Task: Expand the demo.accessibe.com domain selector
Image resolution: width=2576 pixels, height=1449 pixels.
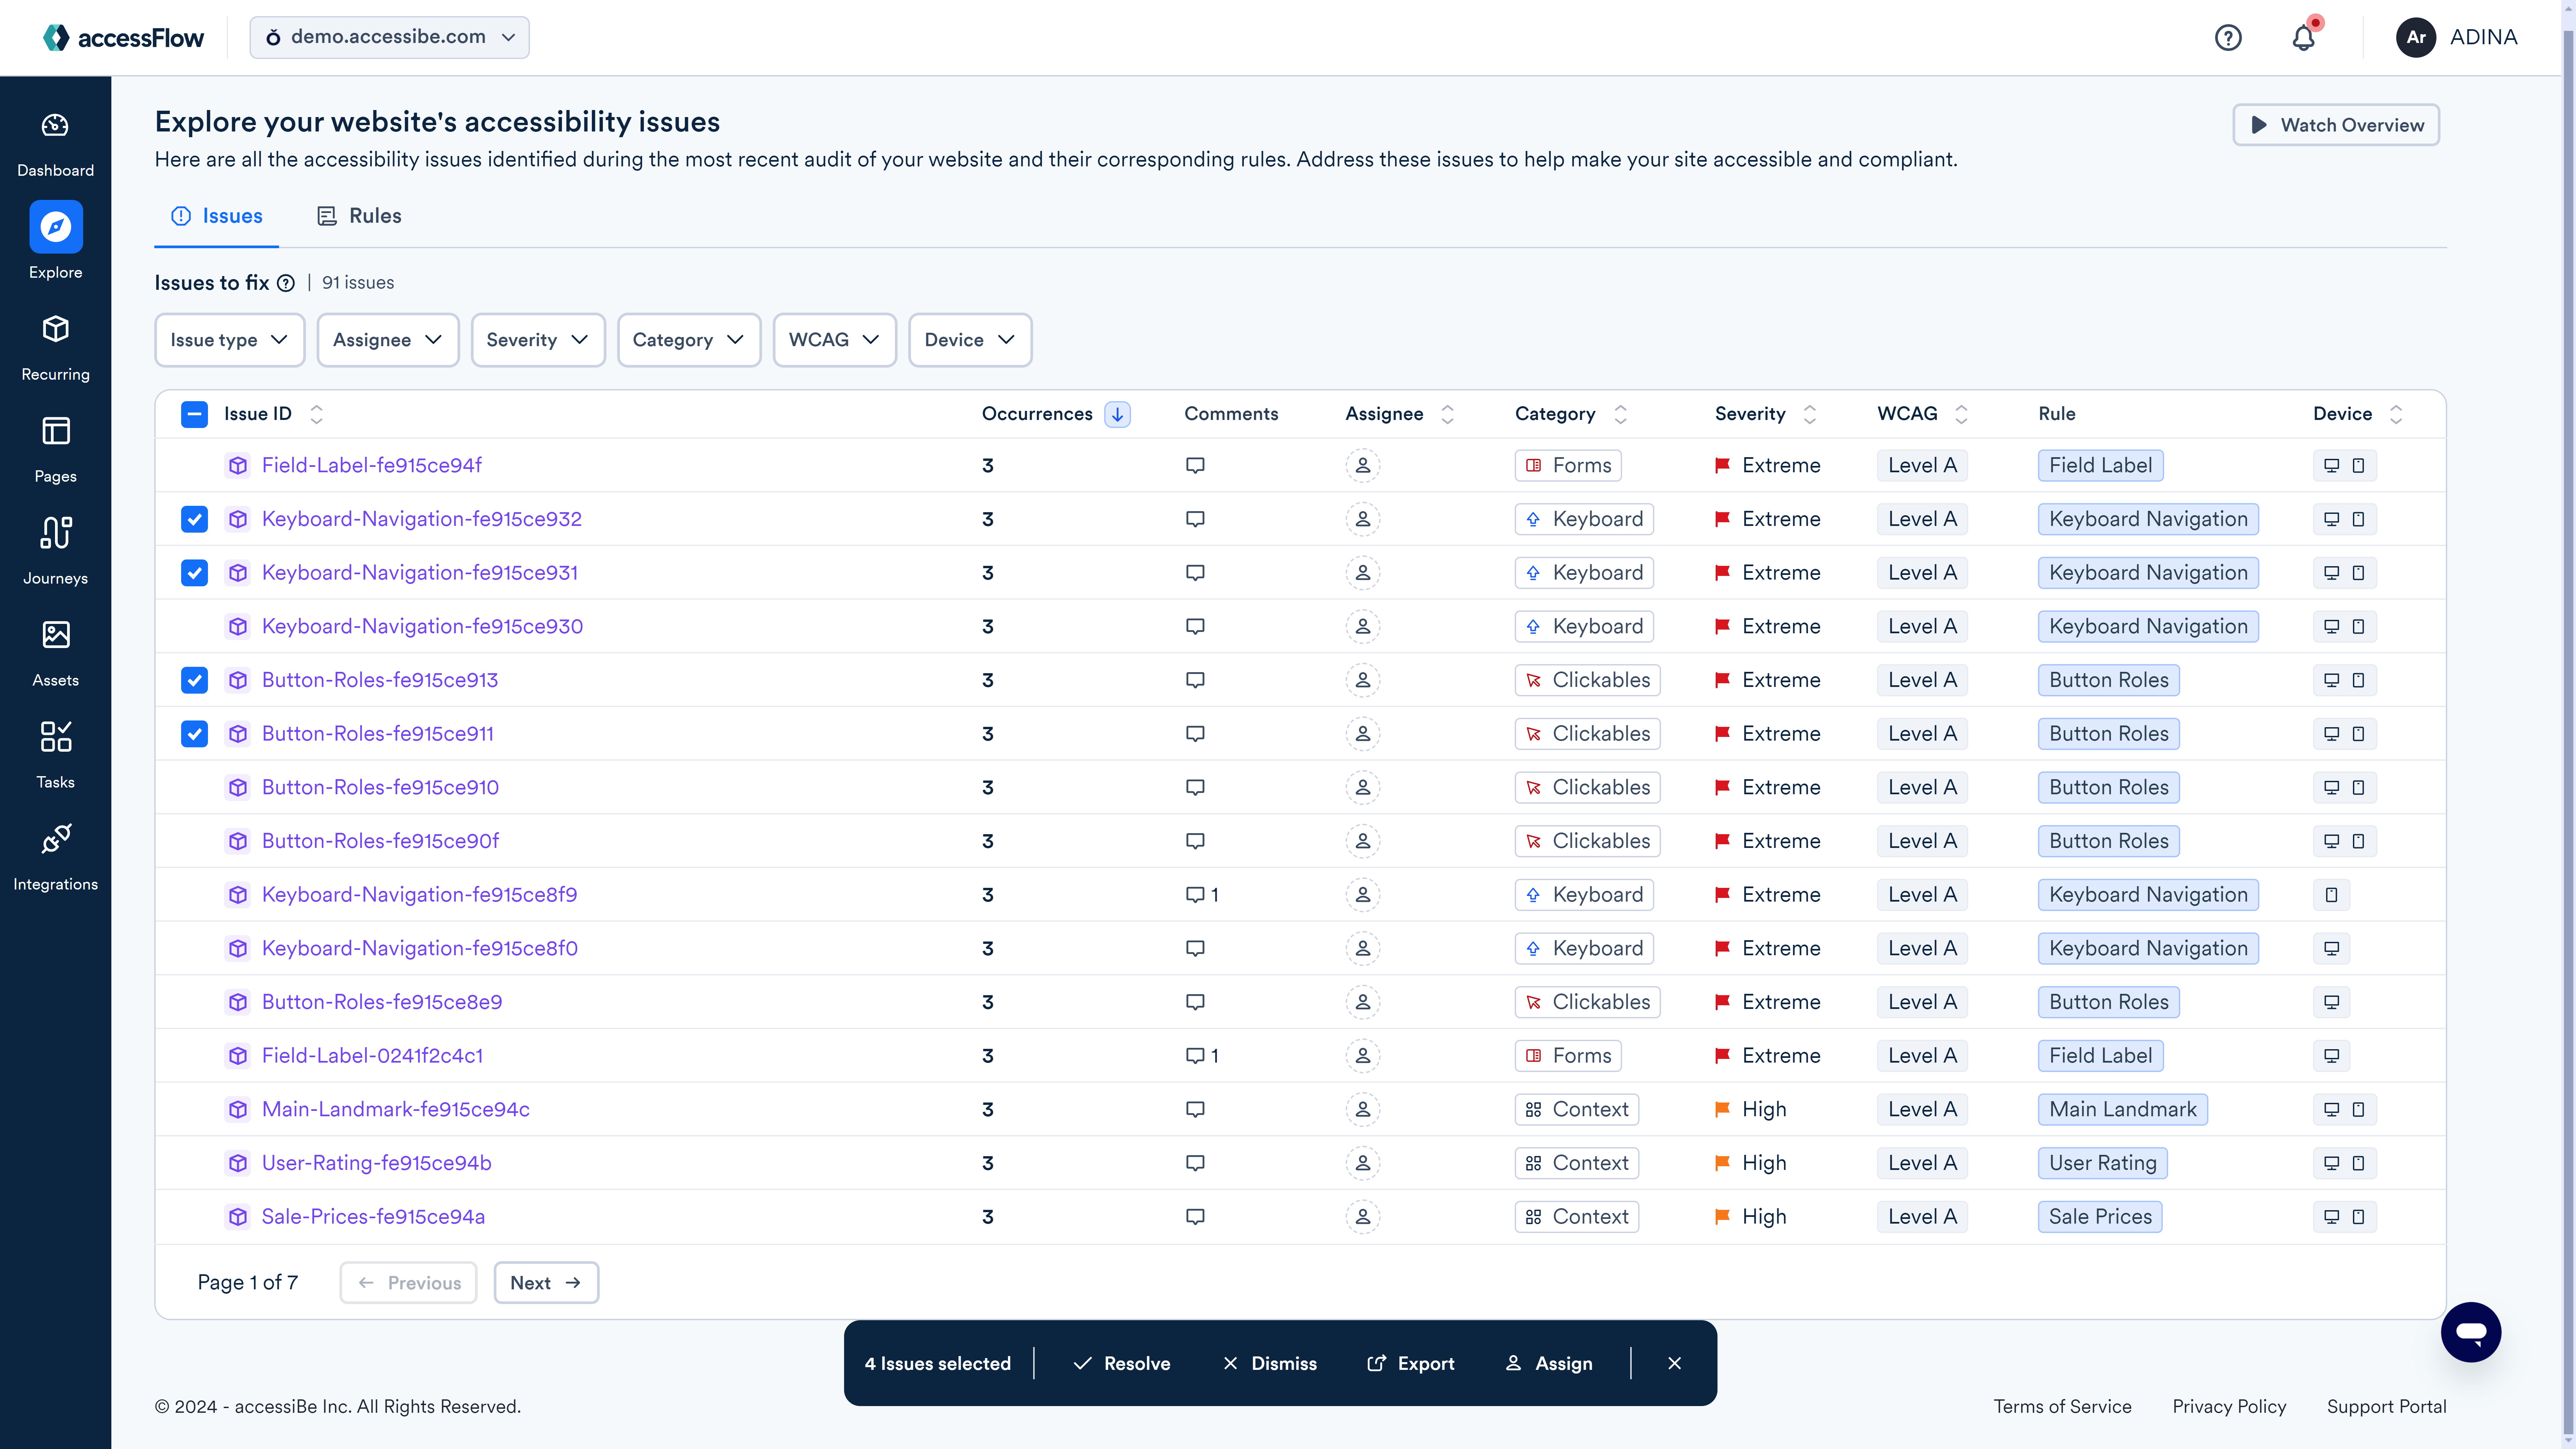Action: [389, 37]
